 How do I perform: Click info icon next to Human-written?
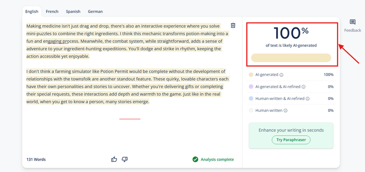285,111
